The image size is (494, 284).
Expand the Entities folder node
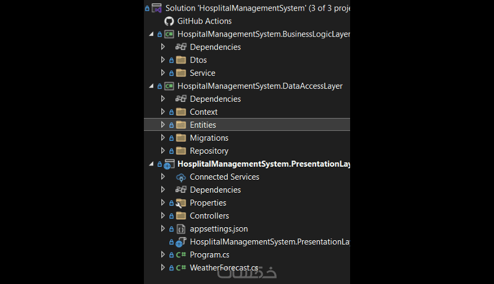pos(163,125)
